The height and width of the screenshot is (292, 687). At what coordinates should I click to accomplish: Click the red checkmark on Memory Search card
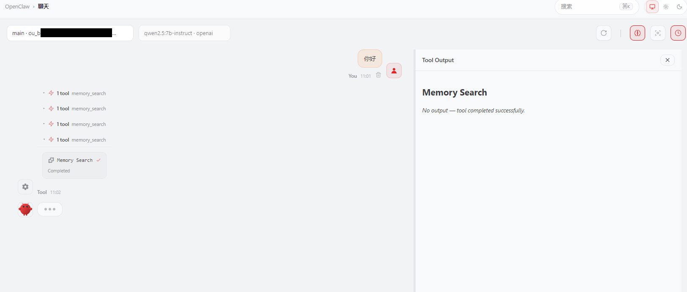(x=99, y=160)
